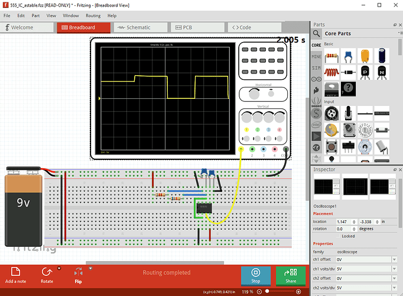This screenshot has height=296, width=403.
Task: Open the Routing menu
Action: 93,16
